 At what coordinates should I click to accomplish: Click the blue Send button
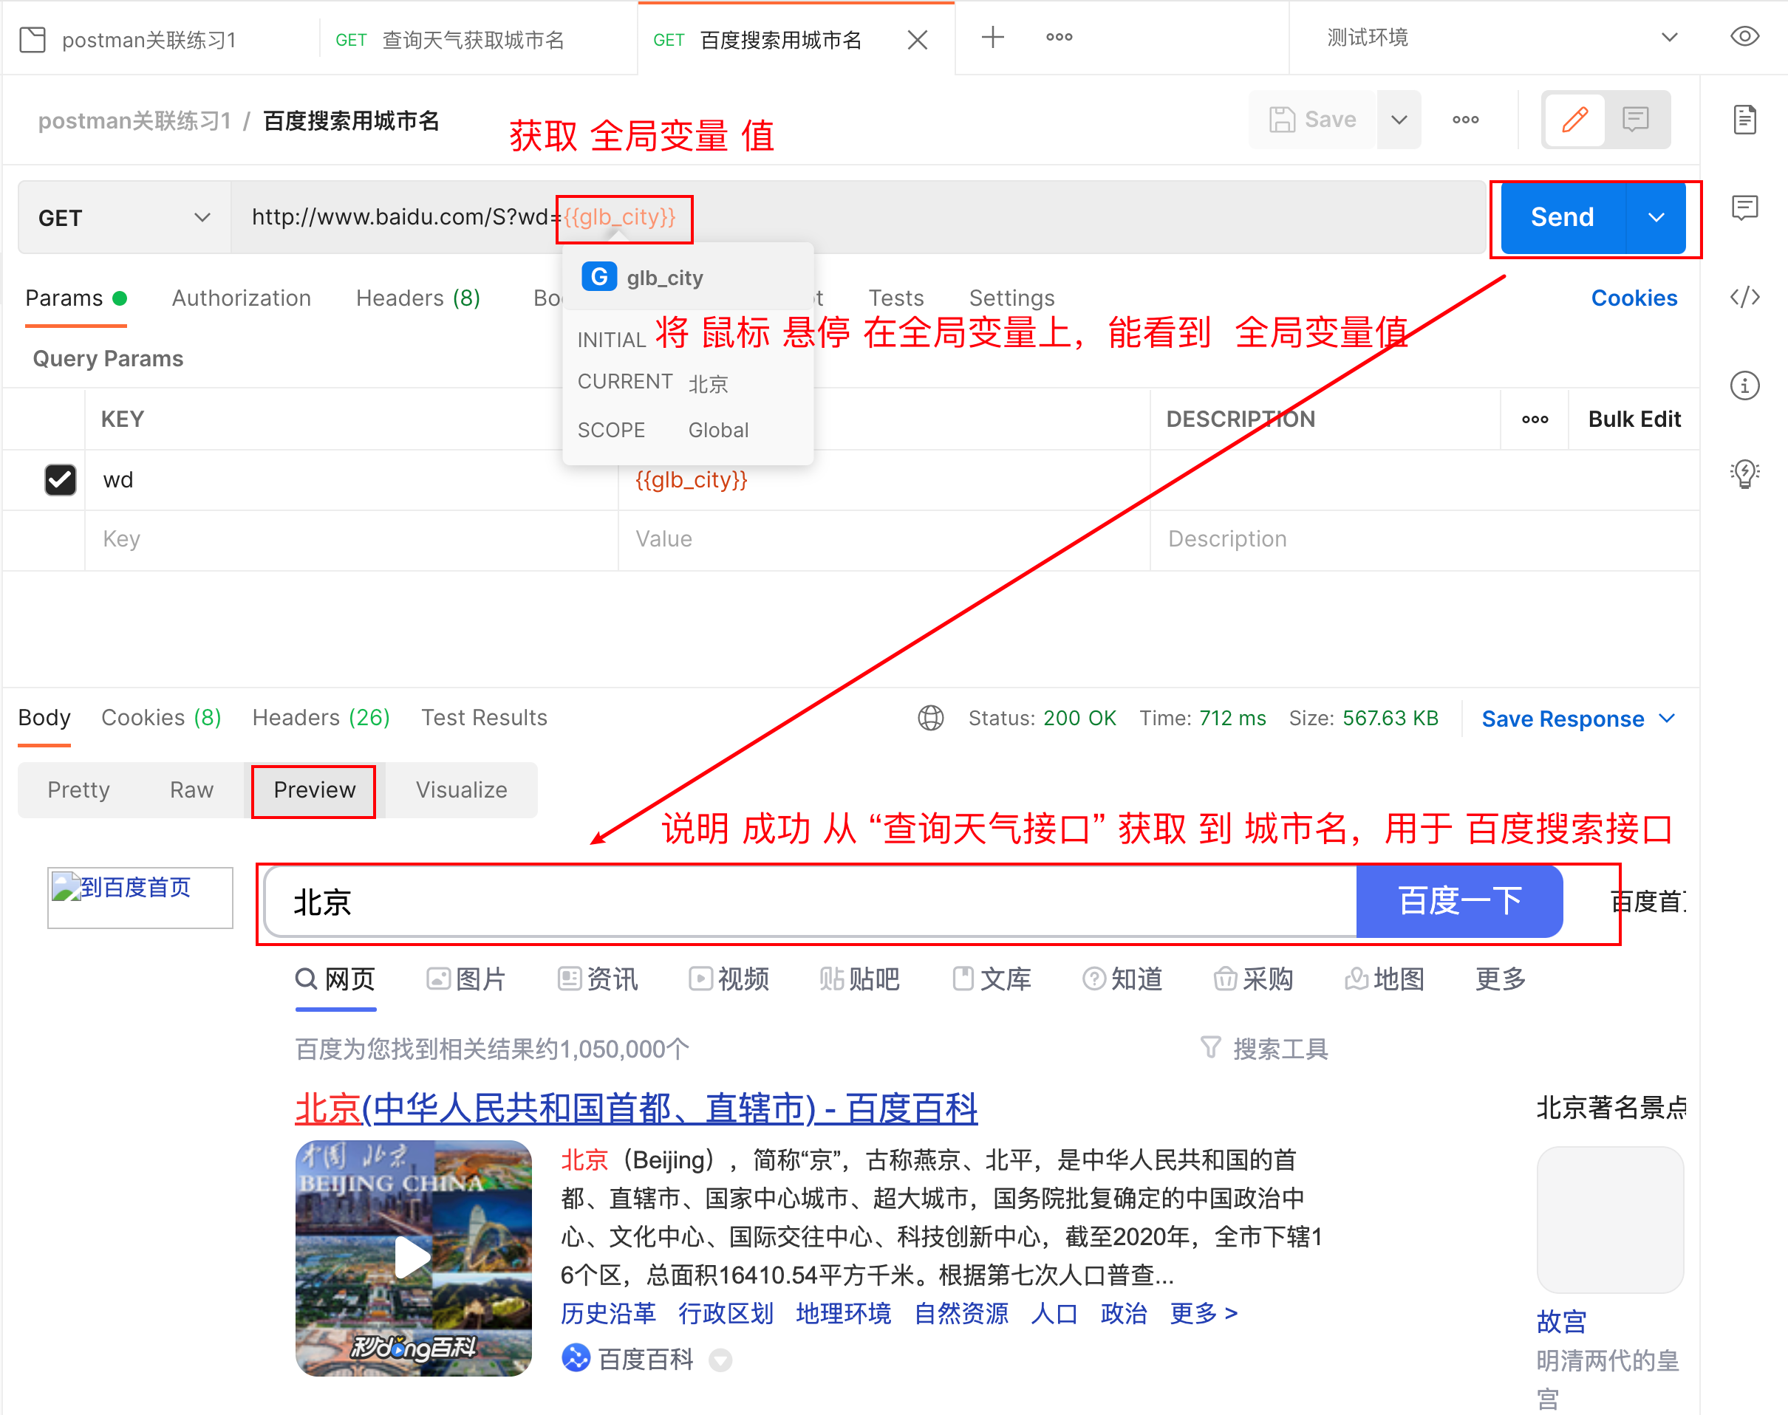click(1563, 218)
